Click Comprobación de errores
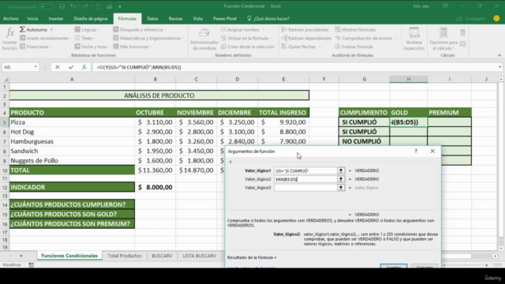Screen dimensions: 505x284 point(366,38)
